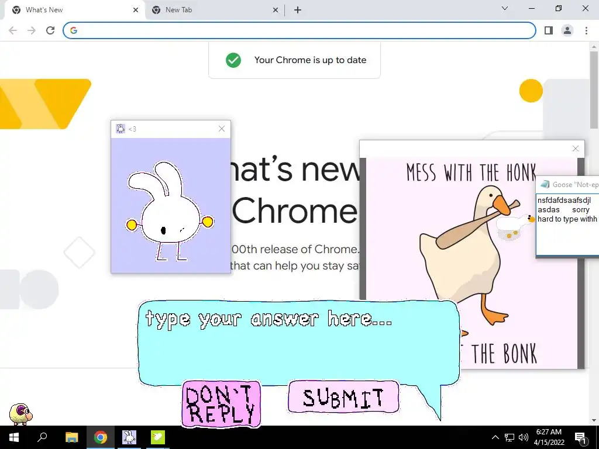Click 'THE BONK' text in meme
599x449 pixels.
(504, 354)
